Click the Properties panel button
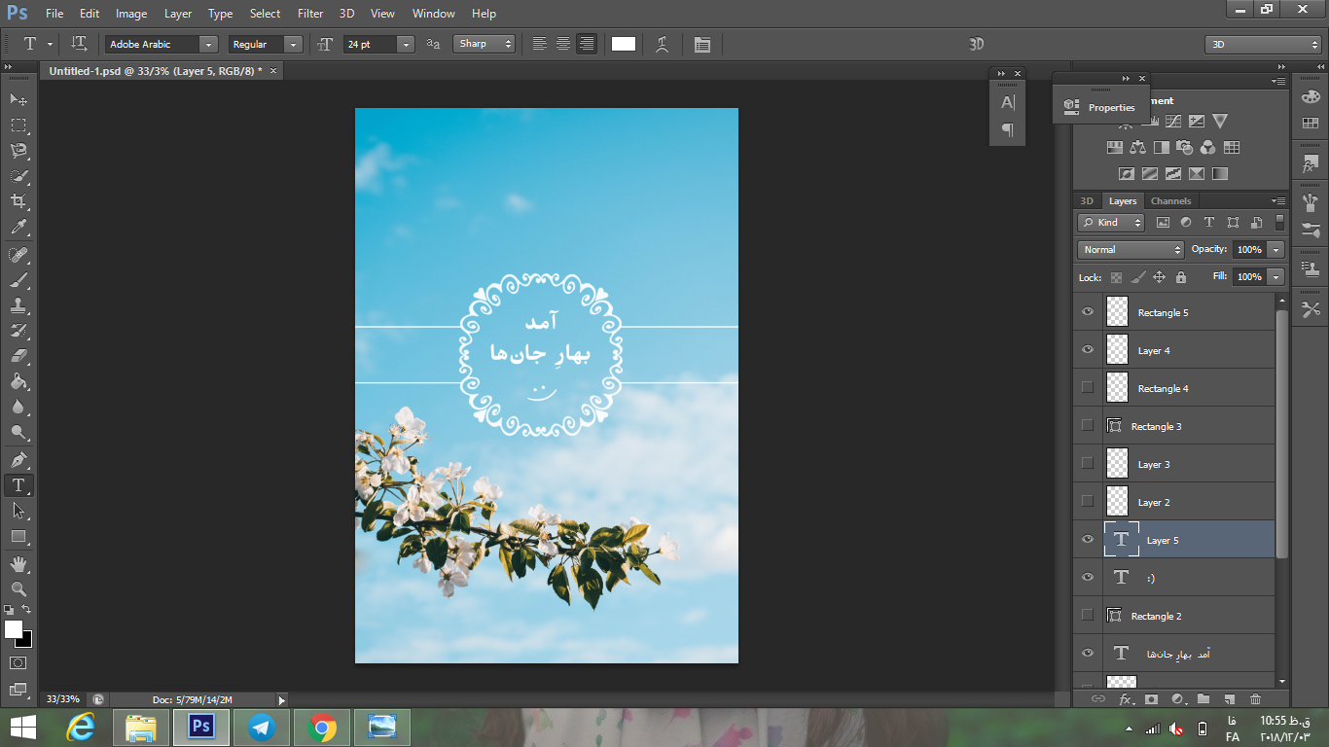Viewport: 1329px width, 747px height. coord(1100,107)
